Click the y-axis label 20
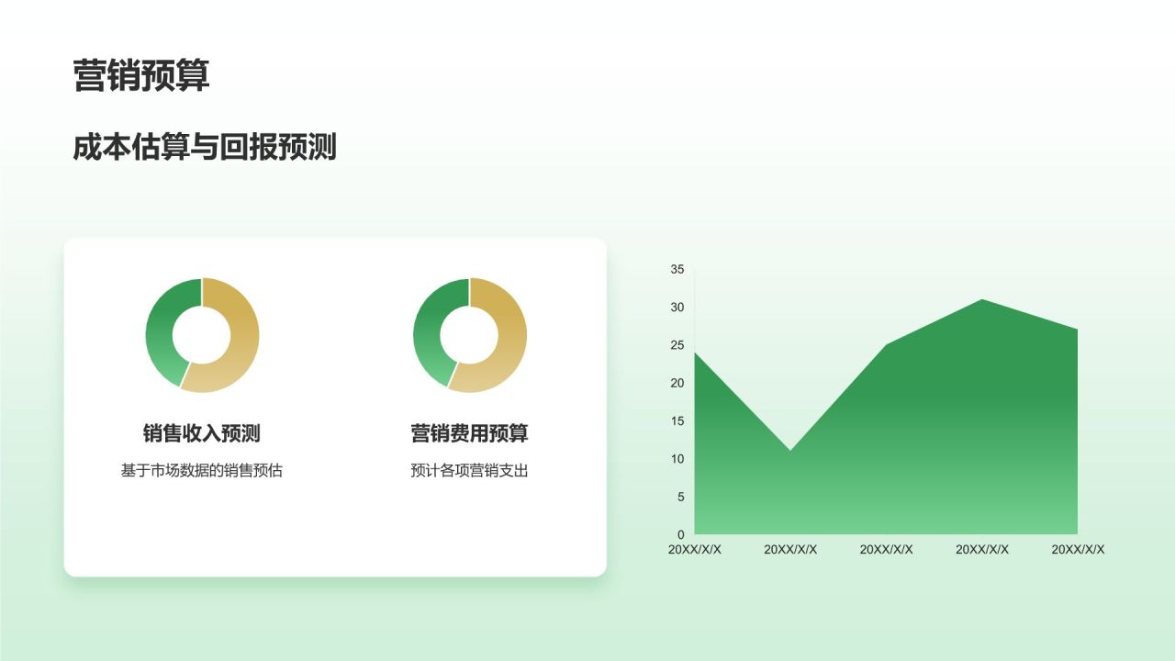Screen dimensions: 1175x661 677,383
